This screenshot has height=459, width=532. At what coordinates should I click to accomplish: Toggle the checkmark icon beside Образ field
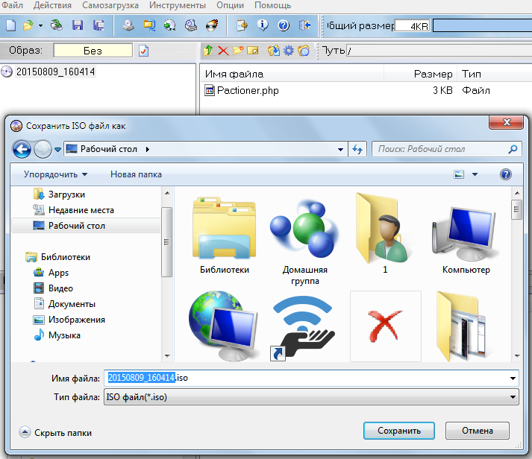pyautogui.click(x=144, y=51)
